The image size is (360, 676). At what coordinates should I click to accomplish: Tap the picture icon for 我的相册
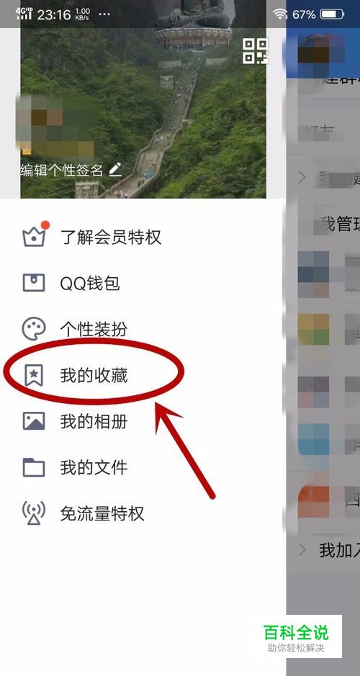point(34,421)
